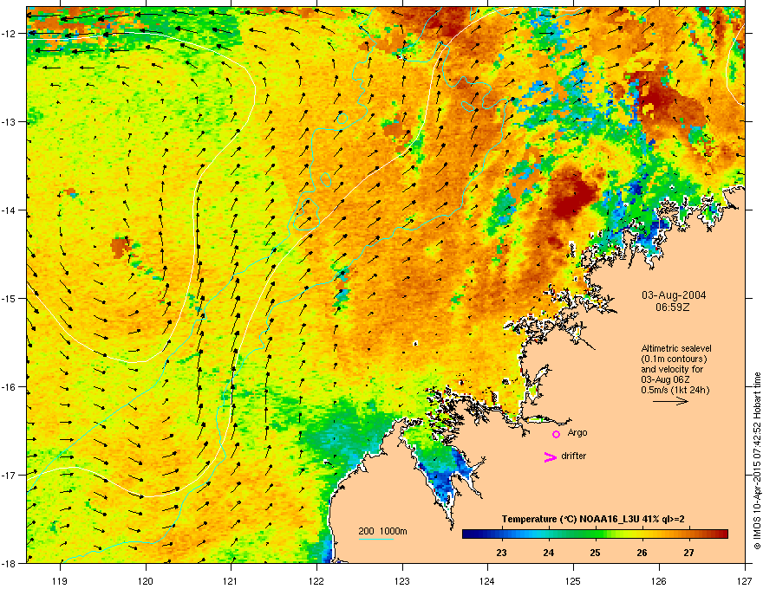Click the longitude label 121
Image resolution: width=763 pixels, height=589 pixels.
(231, 580)
